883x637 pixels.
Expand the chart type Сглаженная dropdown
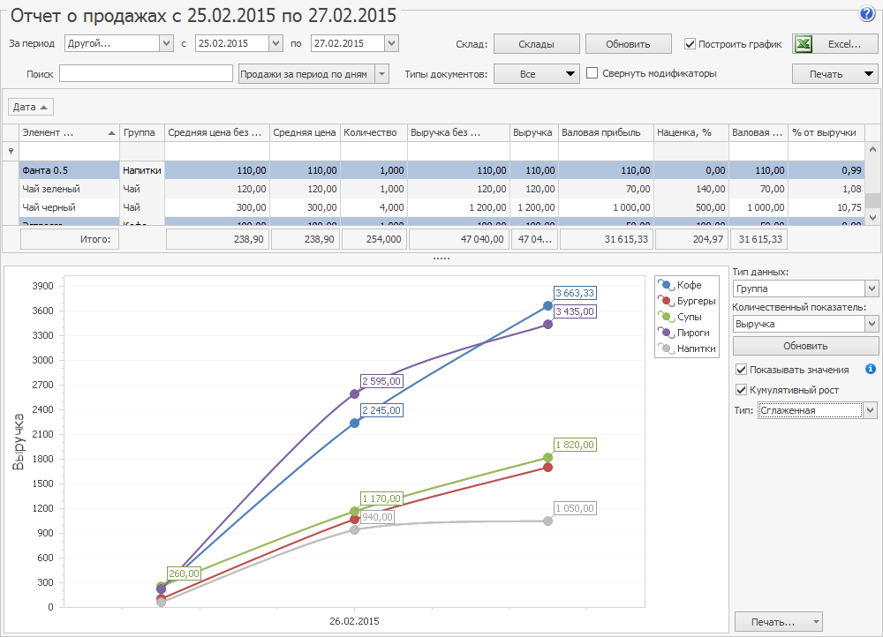(x=871, y=410)
